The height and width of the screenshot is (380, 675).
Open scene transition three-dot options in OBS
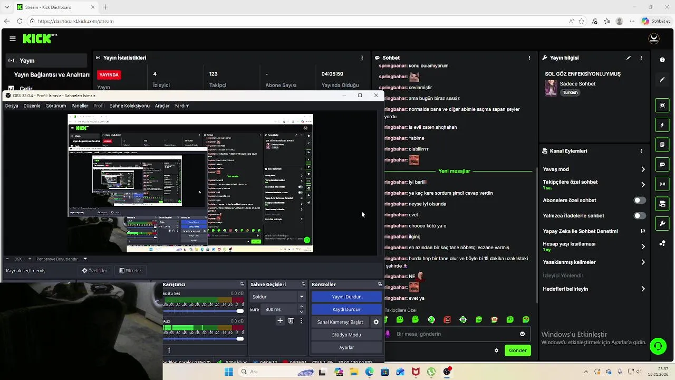pyautogui.click(x=301, y=320)
